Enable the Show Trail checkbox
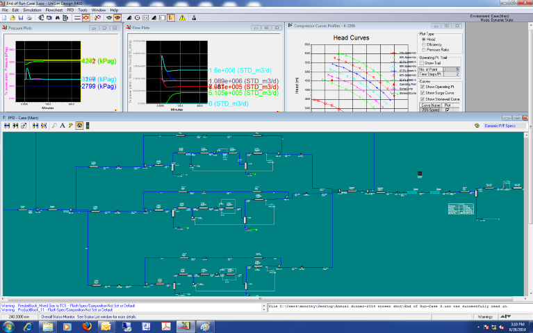 [422, 63]
